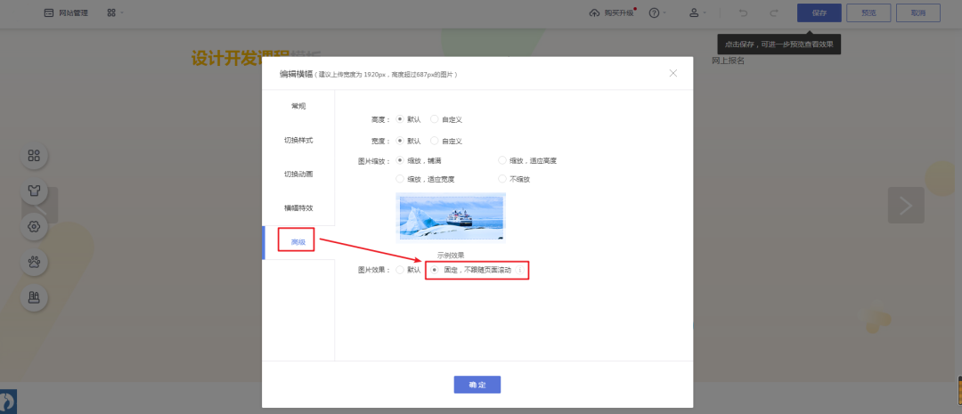Switch to the 切换样式 tab
Image resolution: width=962 pixels, height=414 pixels.
coord(298,141)
